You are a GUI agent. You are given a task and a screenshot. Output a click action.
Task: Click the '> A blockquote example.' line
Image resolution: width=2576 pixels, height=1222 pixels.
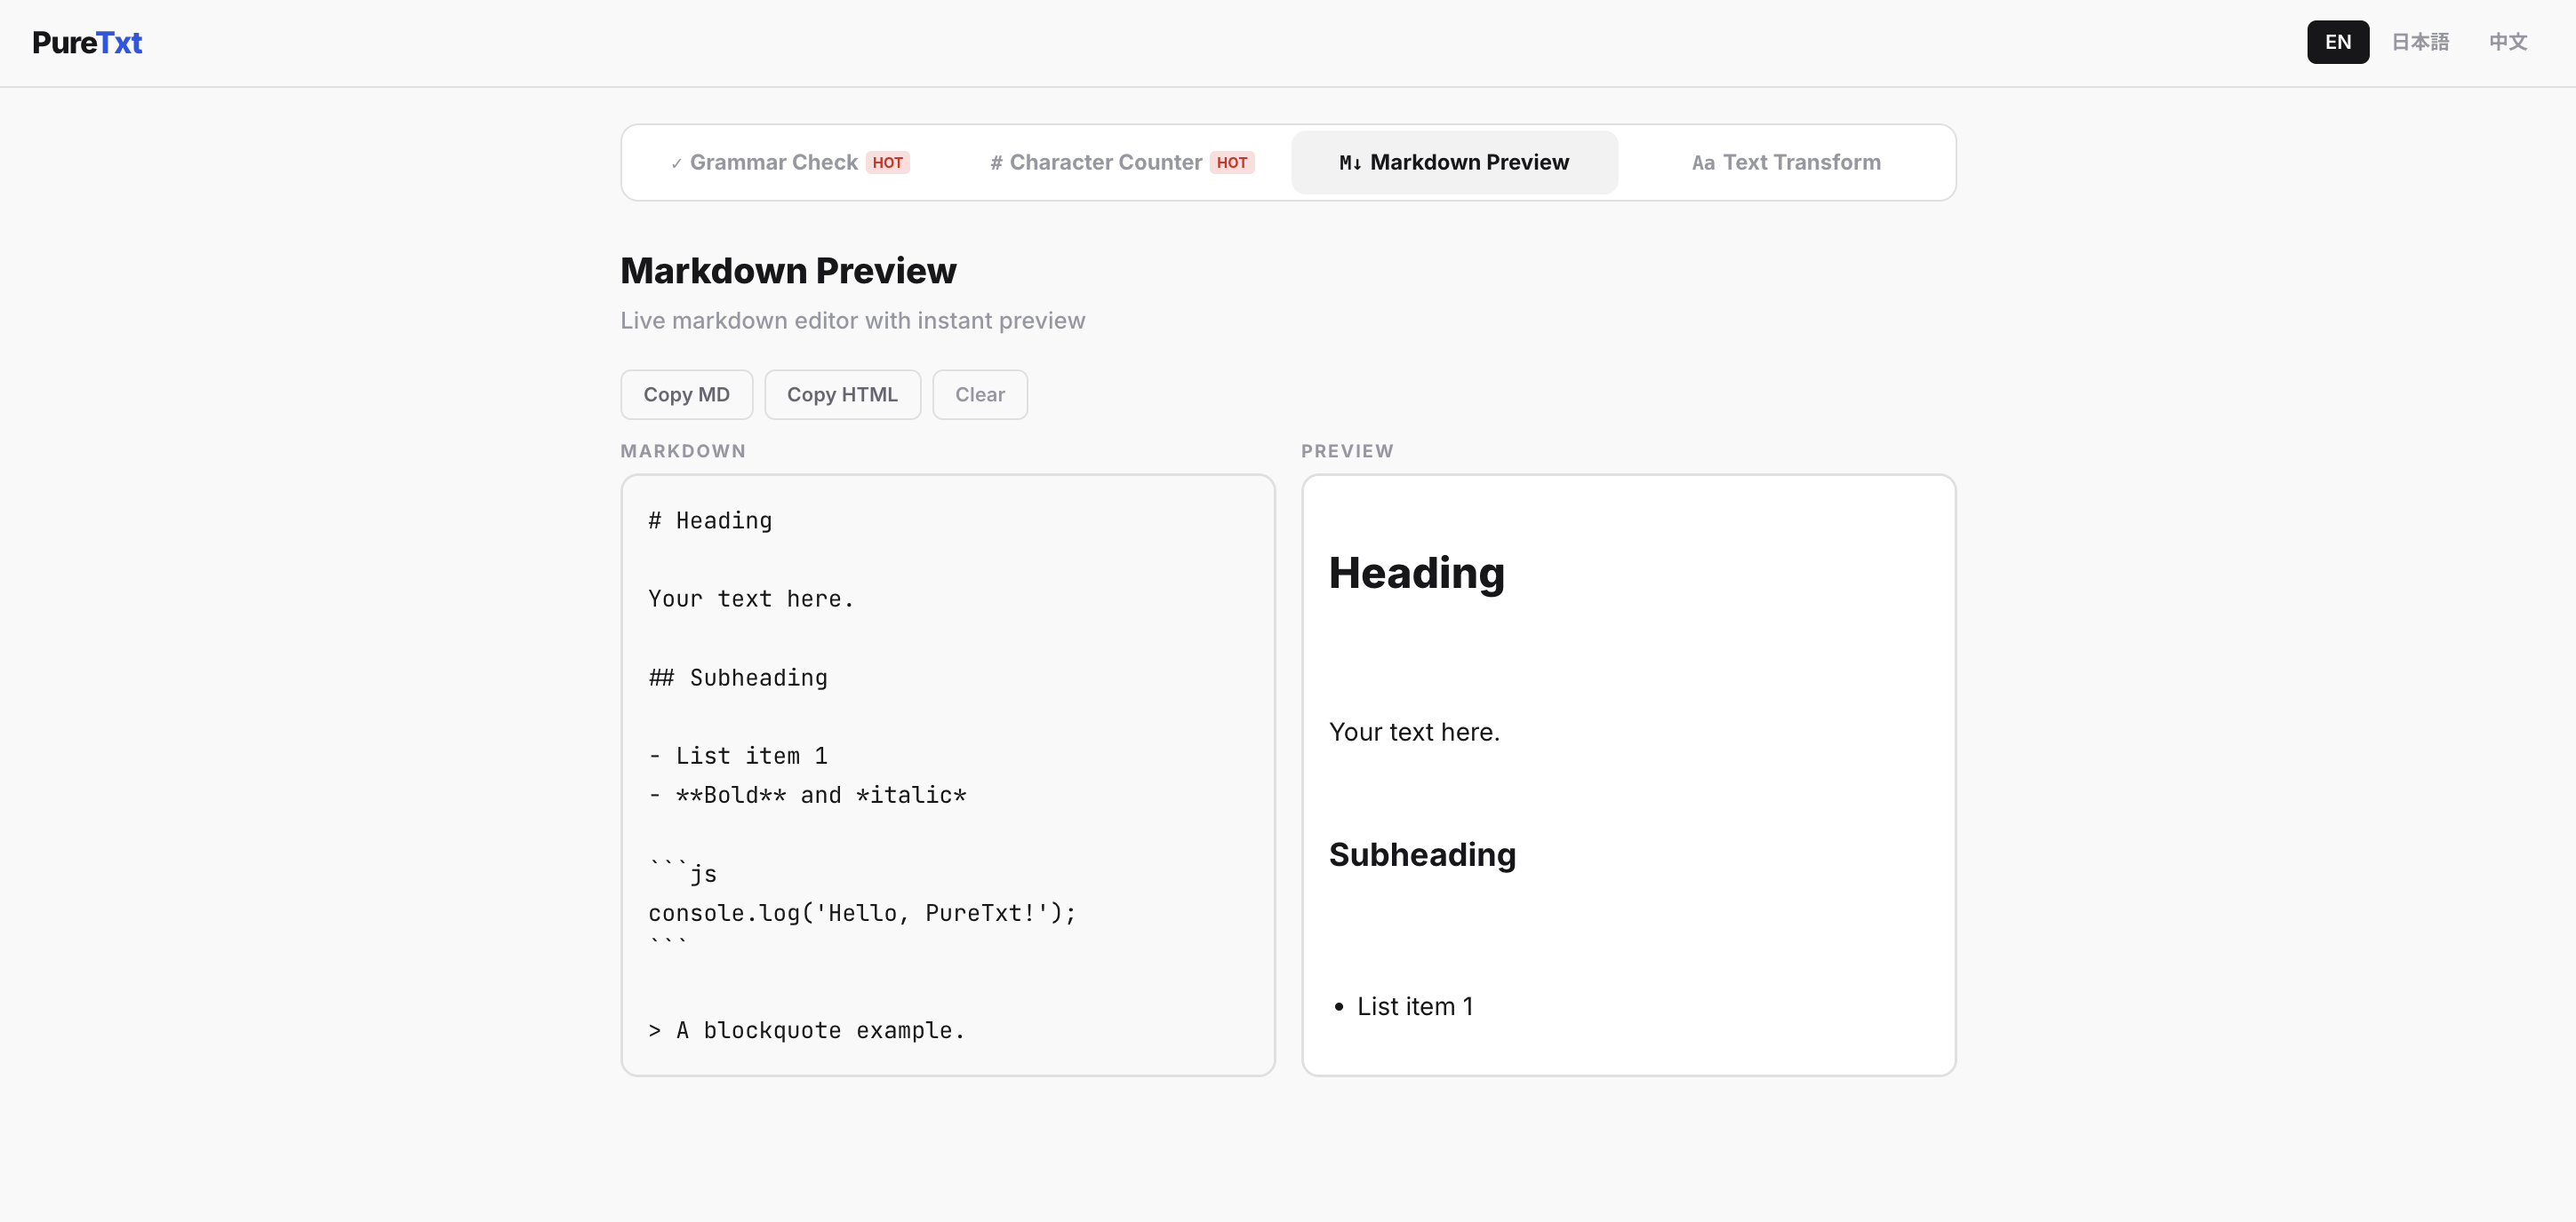[807, 1030]
